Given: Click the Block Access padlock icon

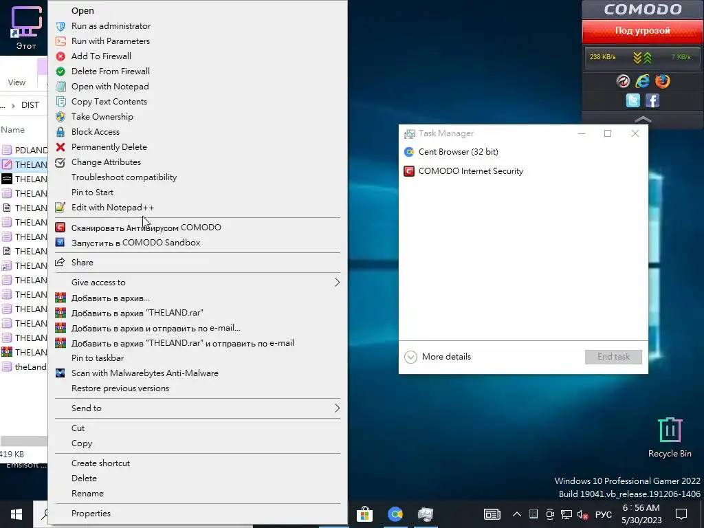Looking at the screenshot, I should pos(60,132).
